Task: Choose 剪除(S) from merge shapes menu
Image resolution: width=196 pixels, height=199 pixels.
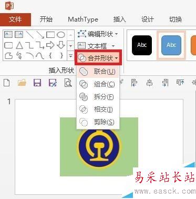Action: pyautogui.click(x=98, y=122)
